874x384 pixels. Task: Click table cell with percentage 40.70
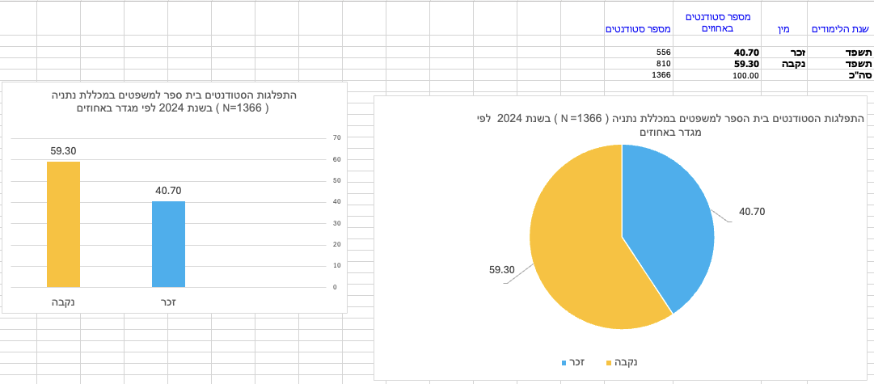click(717, 53)
